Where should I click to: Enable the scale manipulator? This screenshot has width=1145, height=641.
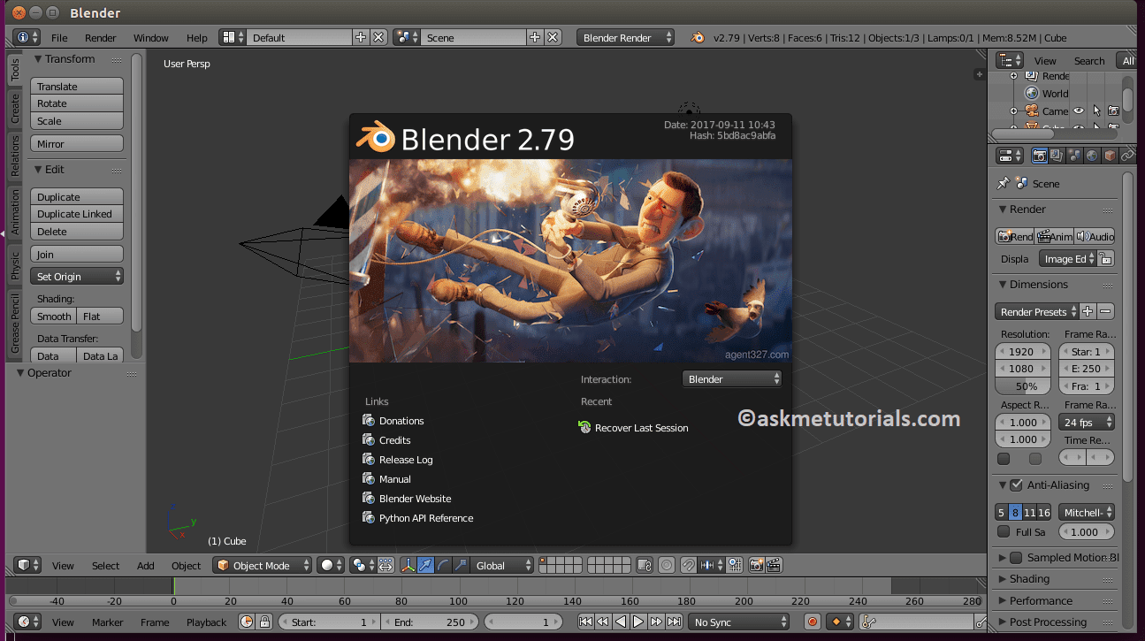pyautogui.click(x=460, y=565)
